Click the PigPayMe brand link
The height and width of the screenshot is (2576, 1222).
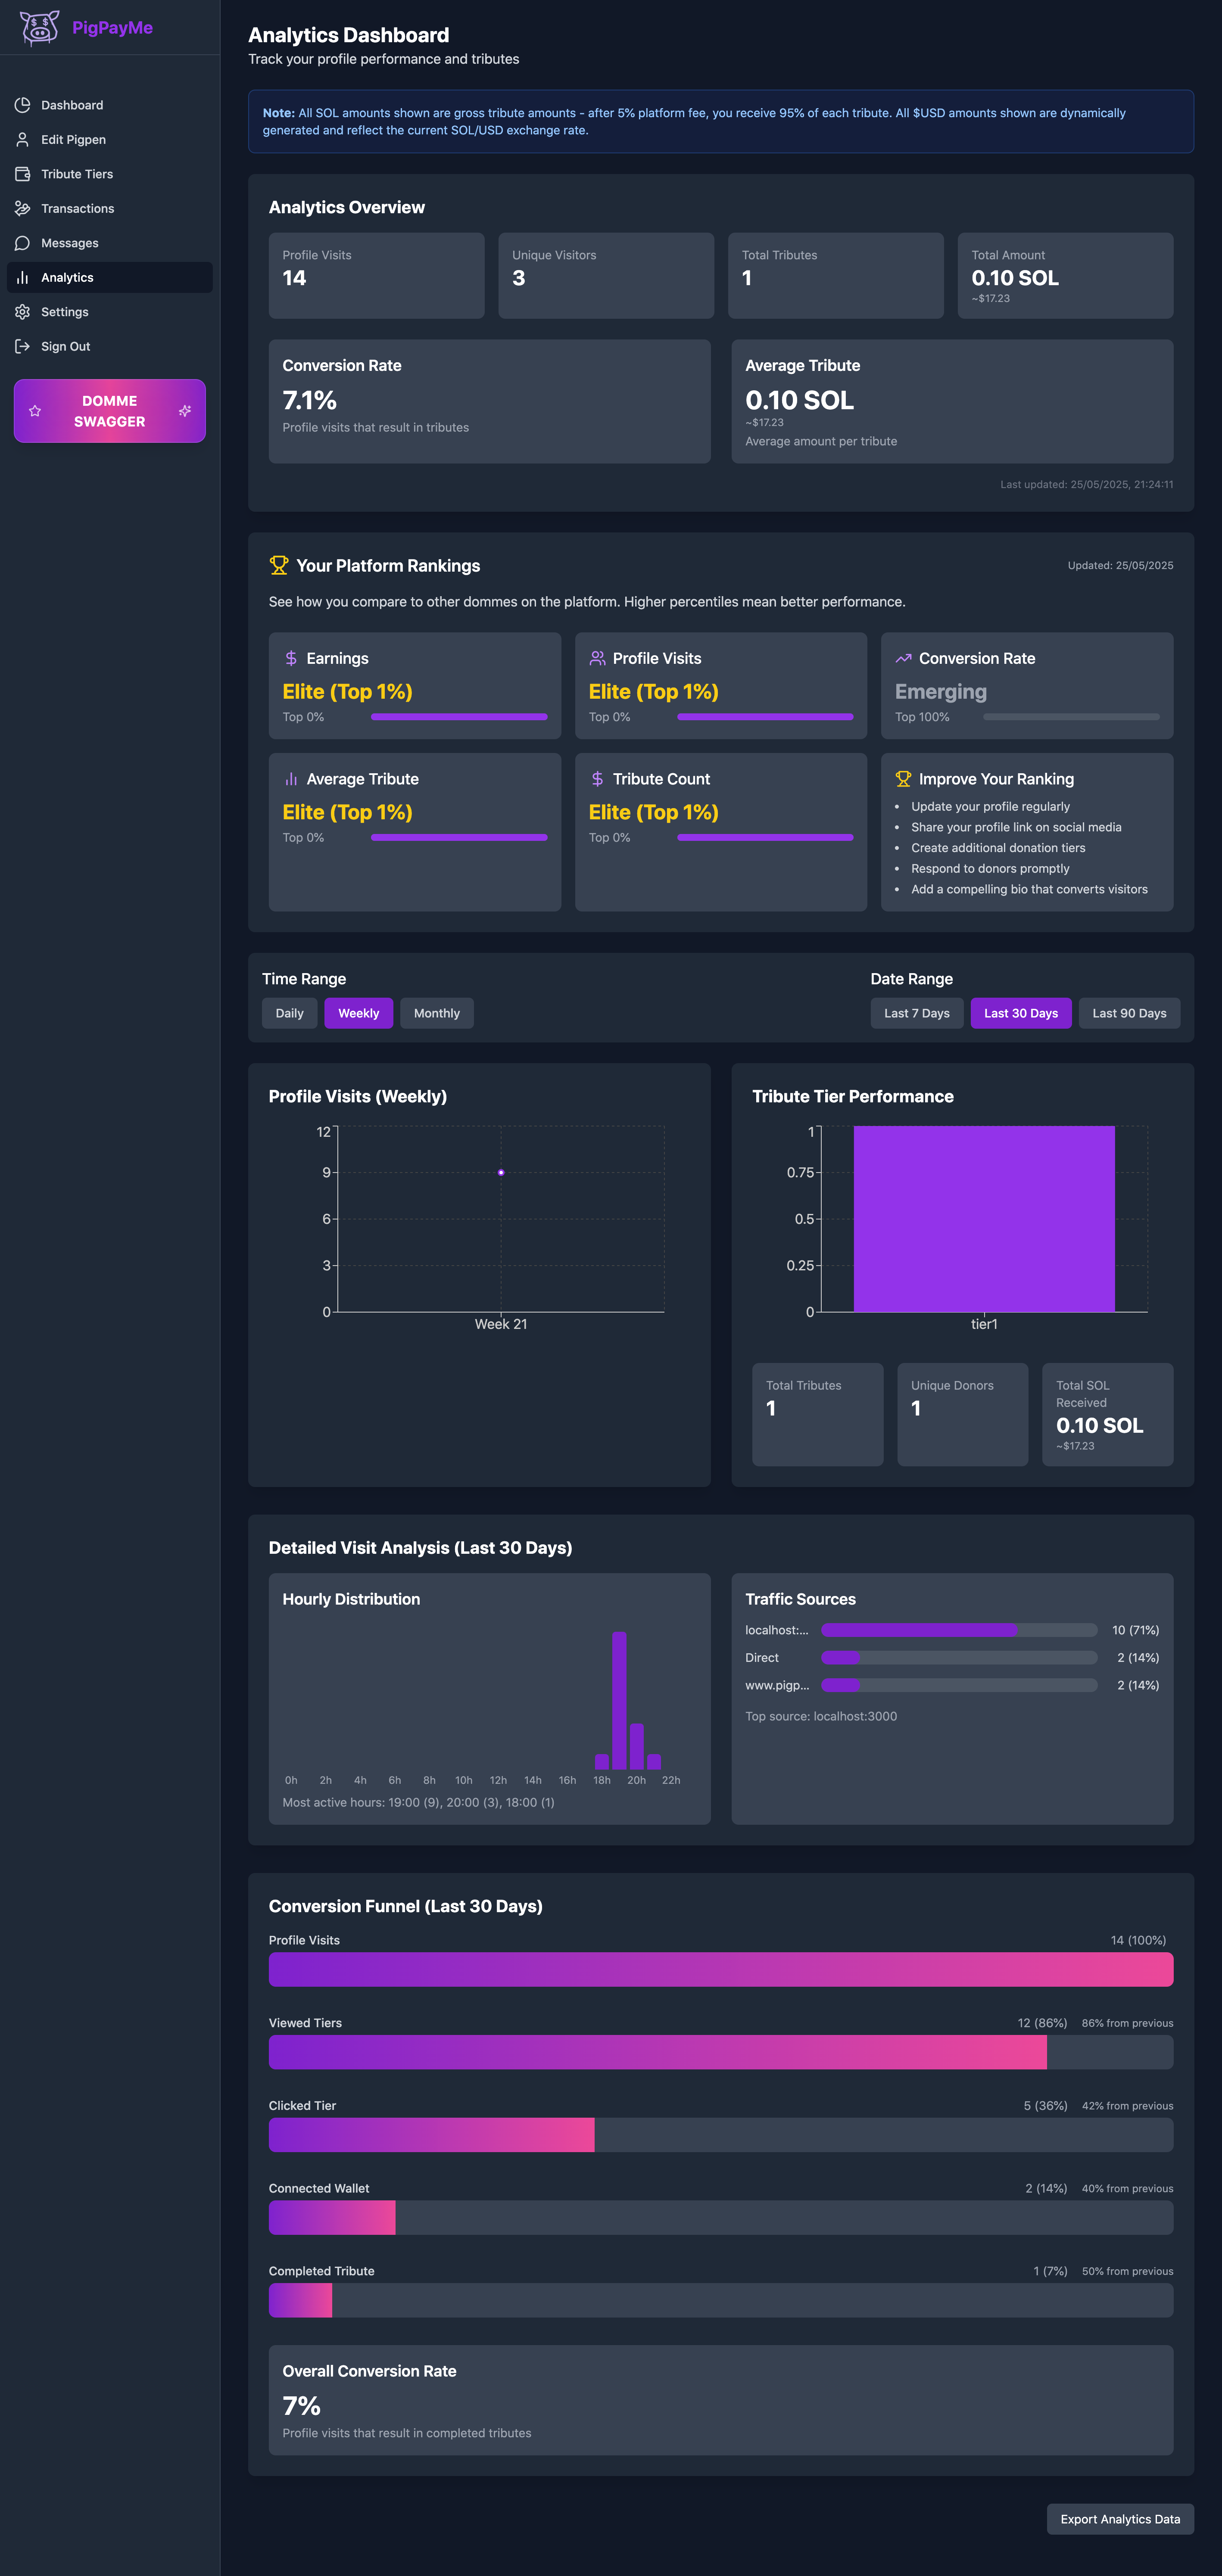pyautogui.click(x=112, y=28)
